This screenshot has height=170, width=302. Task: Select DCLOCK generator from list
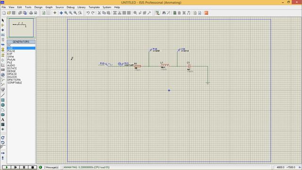click(x=21, y=77)
